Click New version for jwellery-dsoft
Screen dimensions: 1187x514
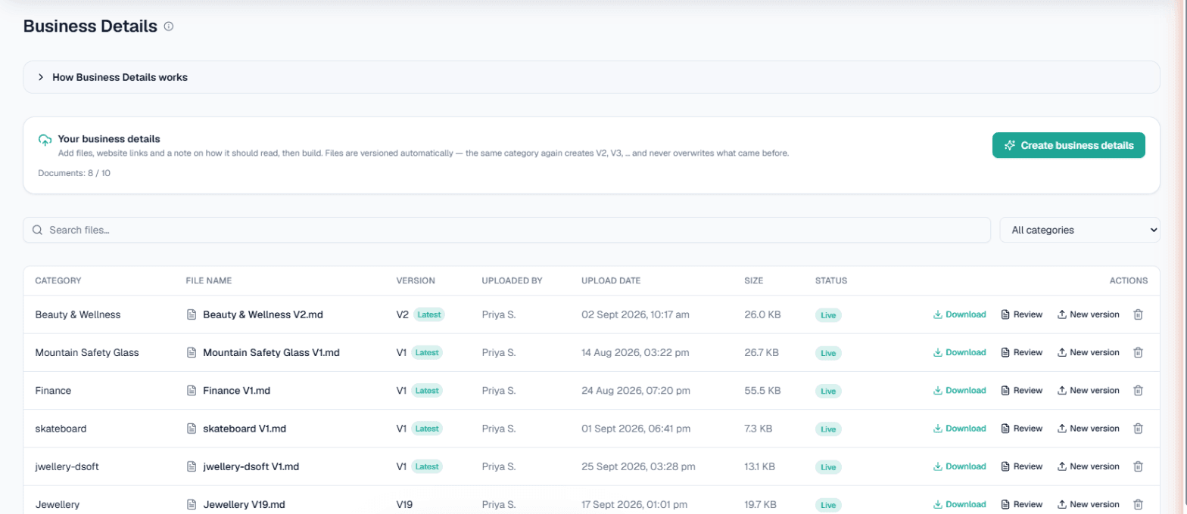pyautogui.click(x=1088, y=466)
